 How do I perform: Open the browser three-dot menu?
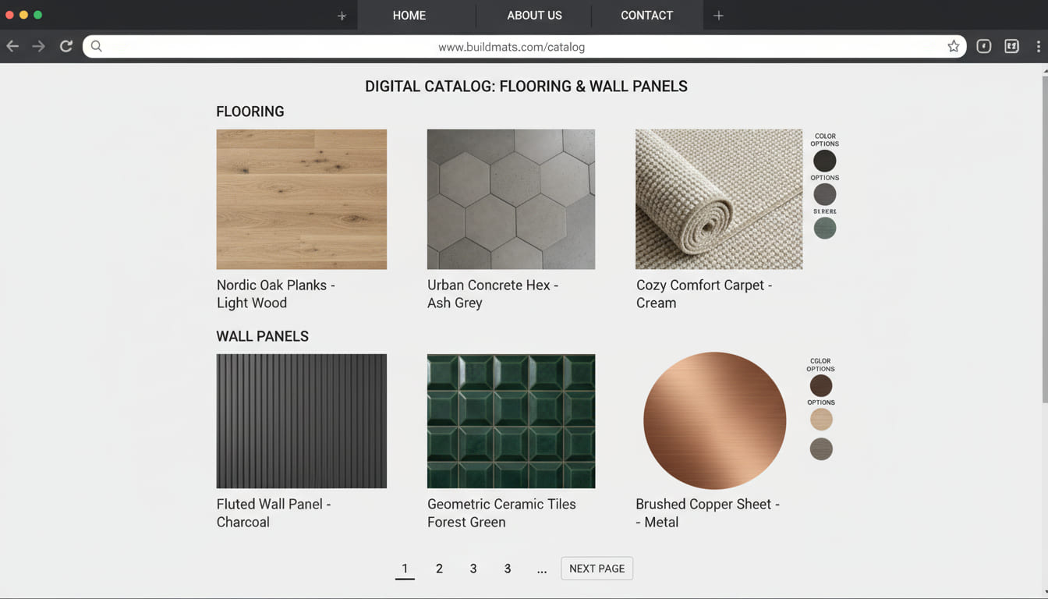1038,47
